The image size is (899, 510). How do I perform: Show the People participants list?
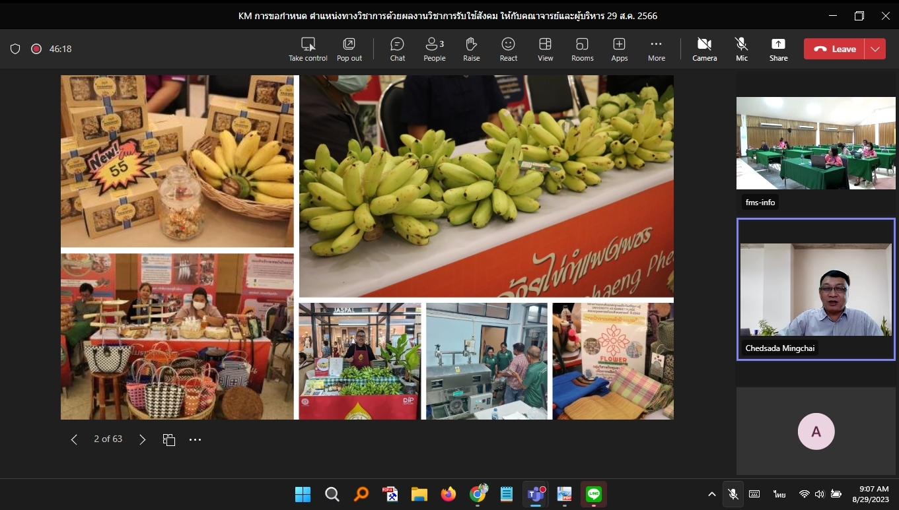pos(434,49)
